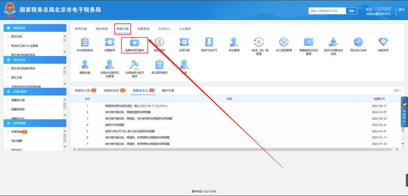This screenshot has width=408, height=196.
Task: Switch to the 常用功能 tab
Action: (81, 29)
